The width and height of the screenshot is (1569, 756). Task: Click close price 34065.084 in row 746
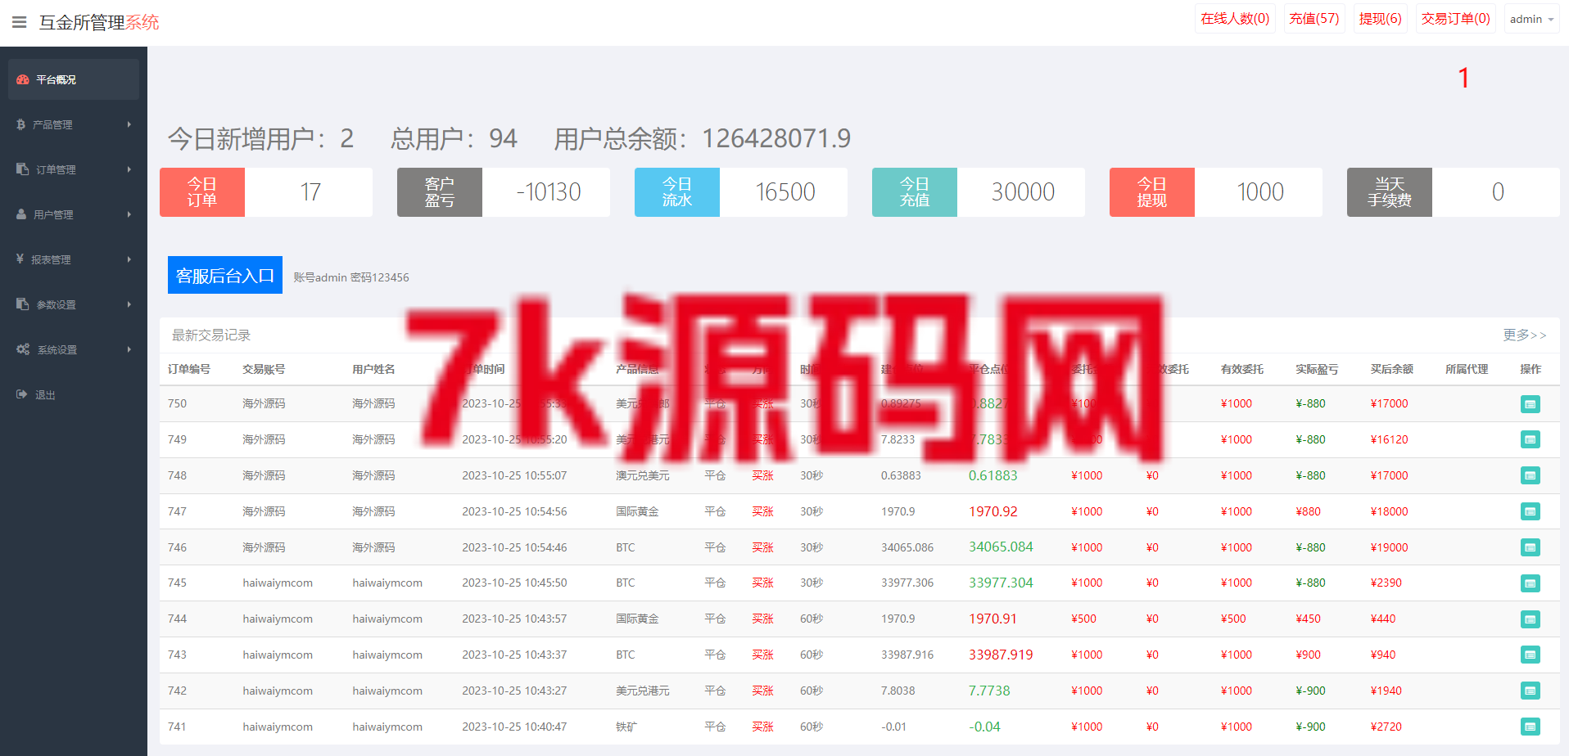1001,547
